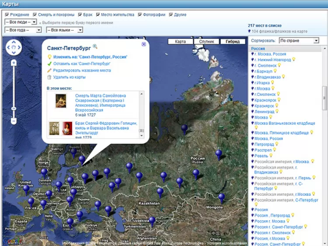Select г.Игарка in the places list
The height and width of the screenshot is (246, 328).
[262, 83]
